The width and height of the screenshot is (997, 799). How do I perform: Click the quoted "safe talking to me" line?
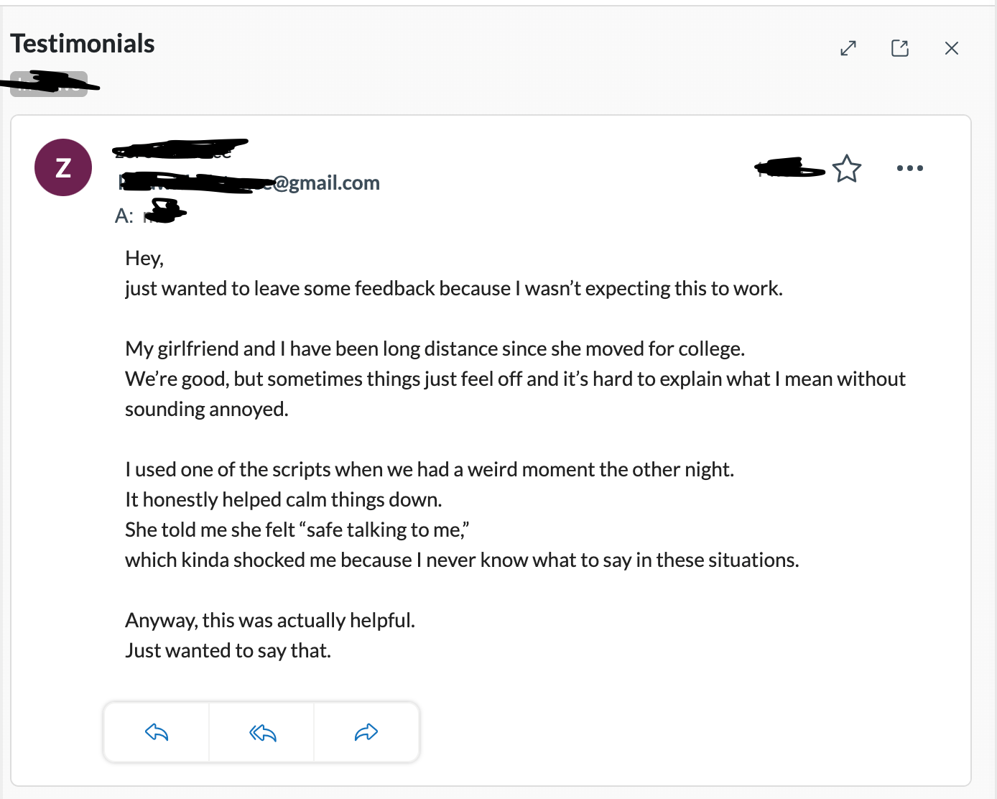[297, 530]
